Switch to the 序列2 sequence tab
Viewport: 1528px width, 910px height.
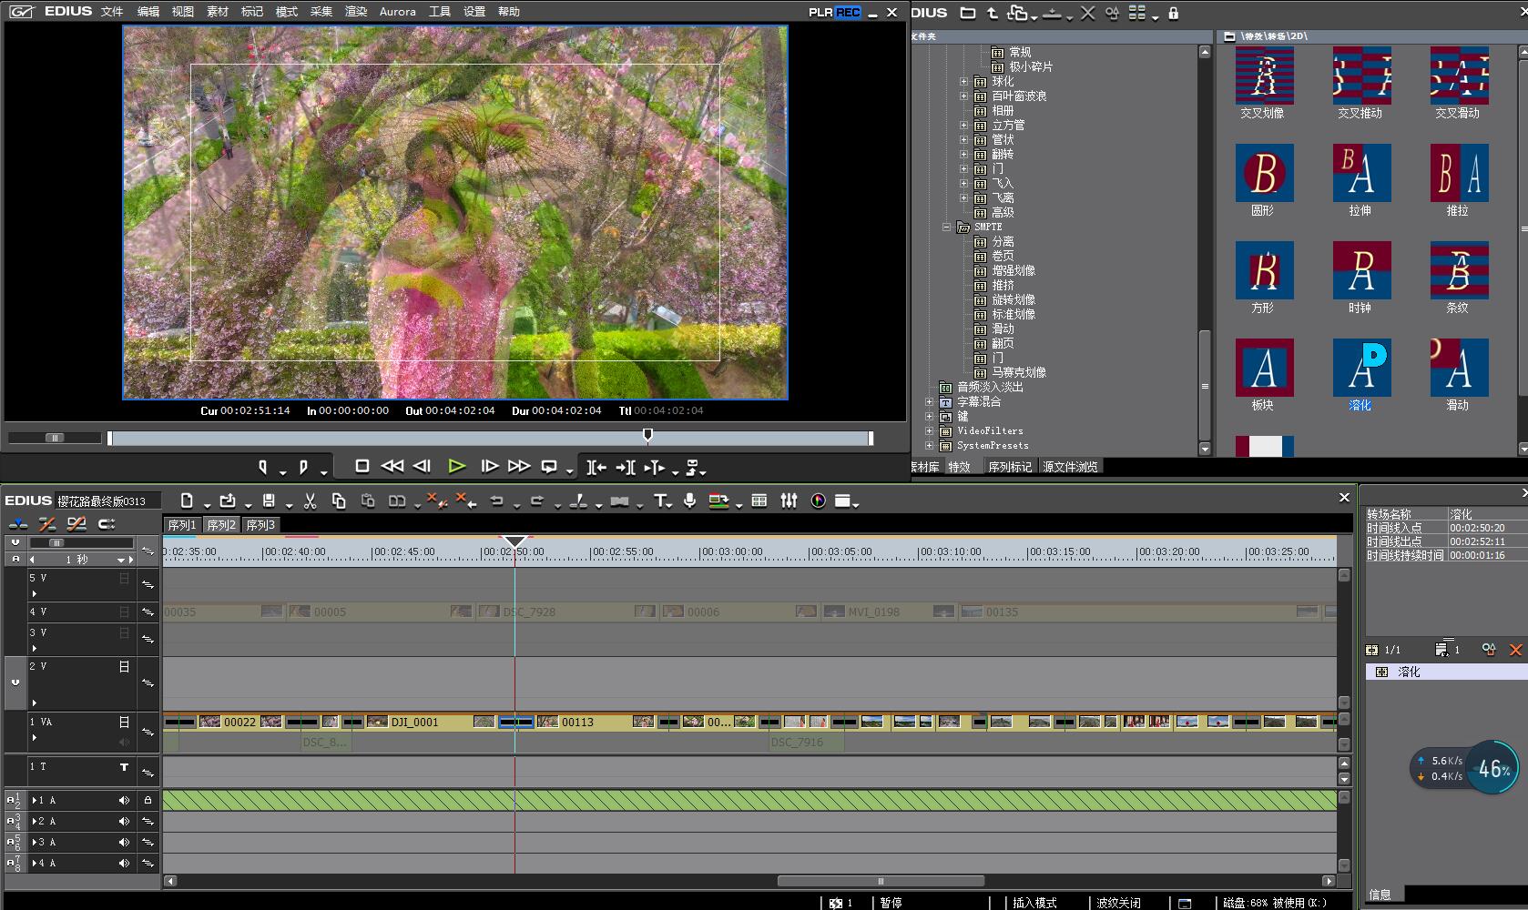220,525
